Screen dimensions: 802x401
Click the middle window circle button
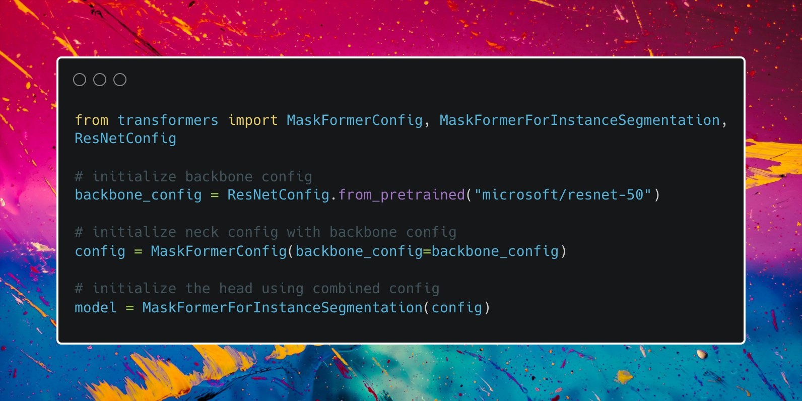100,80
